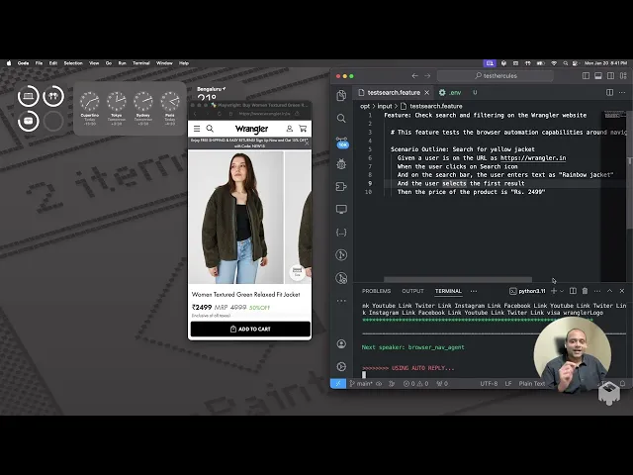
Task: Open Remote Explorer monitor icon in activity bar
Action: pos(341,209)
